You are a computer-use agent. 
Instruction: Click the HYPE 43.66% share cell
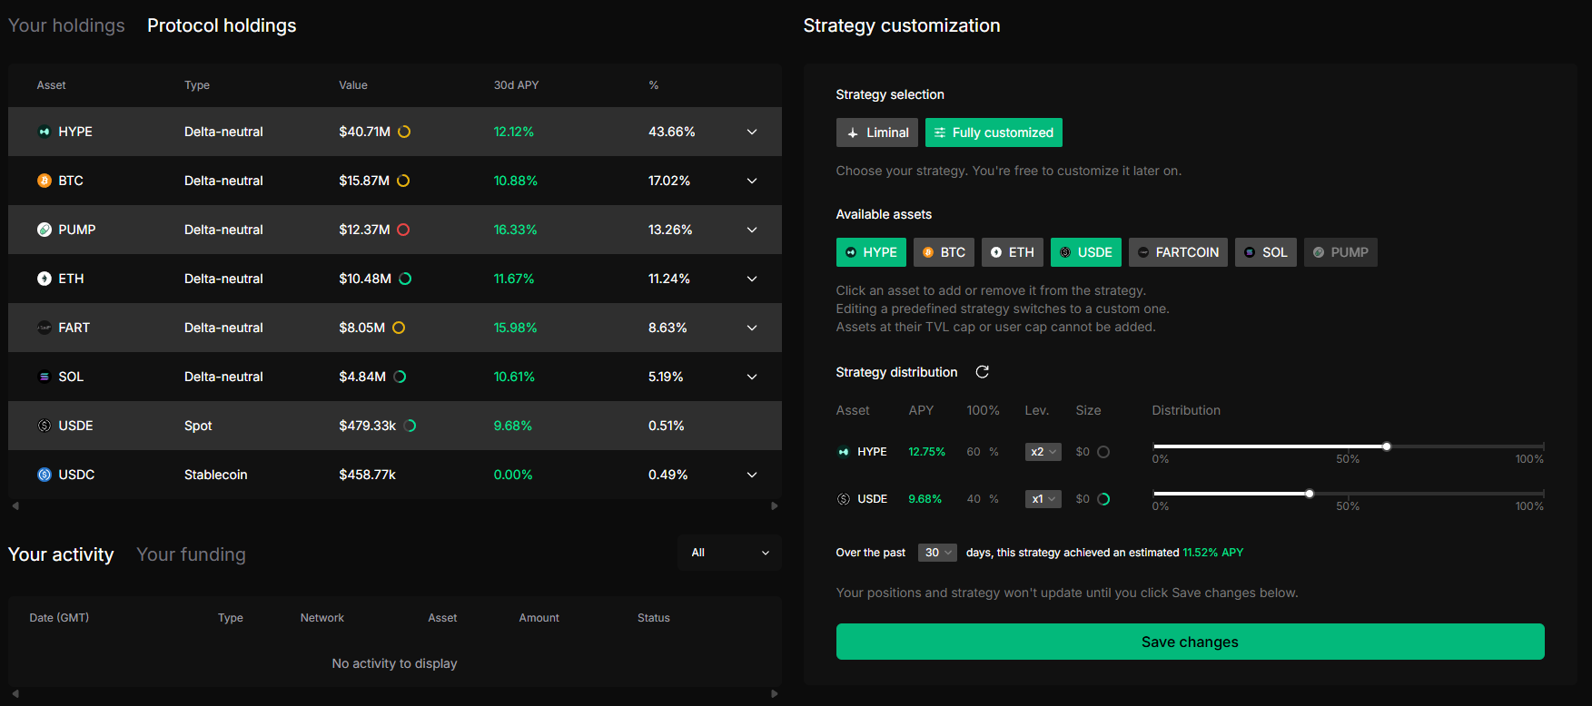[x=672, y=132]
